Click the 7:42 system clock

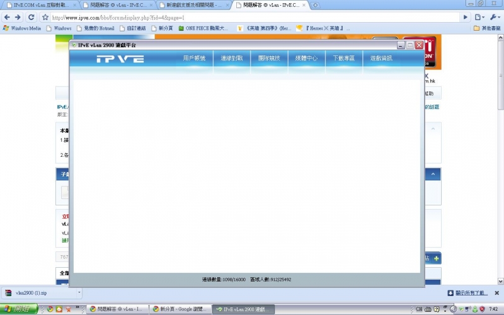coord(493,309)
